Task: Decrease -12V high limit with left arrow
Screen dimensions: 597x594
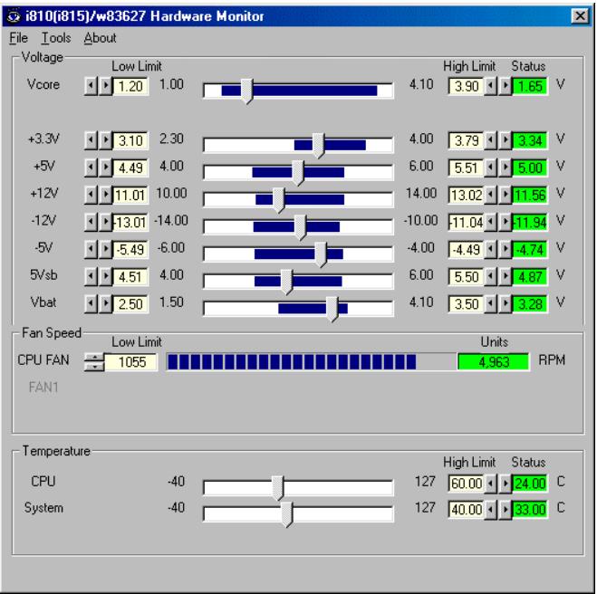Action: pos(491,222)
